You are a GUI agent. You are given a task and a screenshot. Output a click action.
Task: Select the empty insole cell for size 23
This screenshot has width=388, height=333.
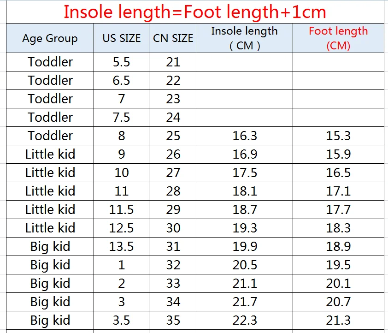(x=245, y=99)
